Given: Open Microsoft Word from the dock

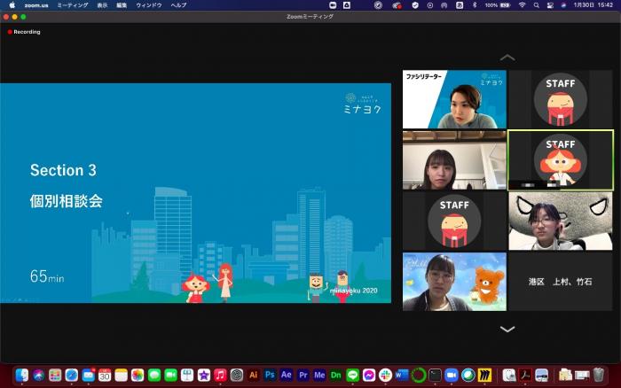Looking at the screenshot, I should tap(402, 375).
